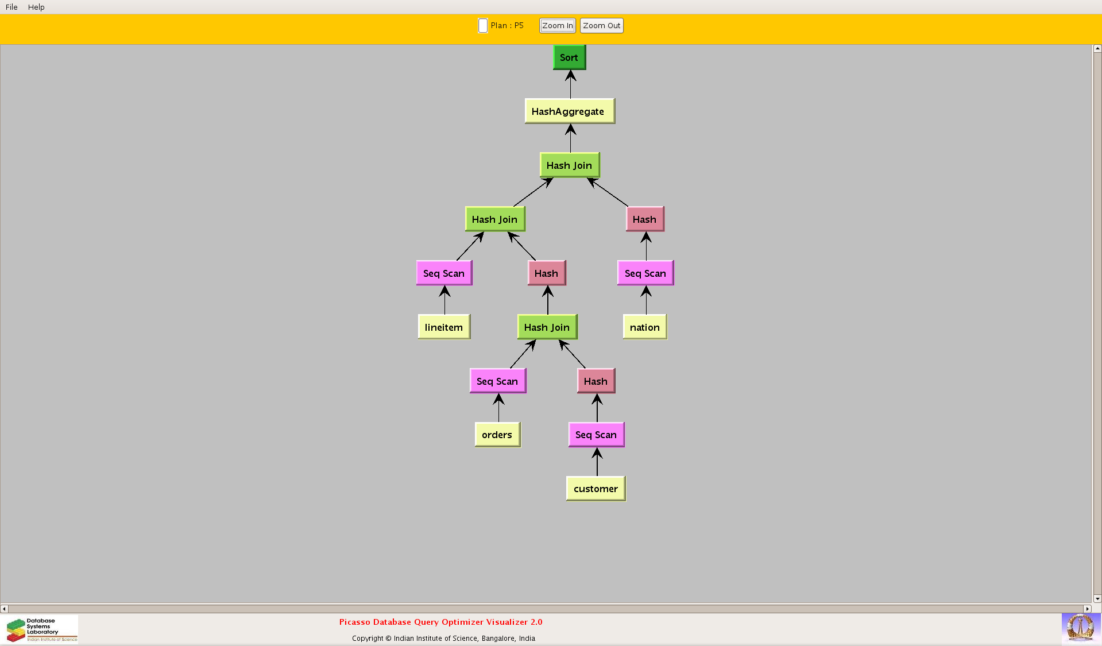
Task: Click the horizontal scrollbar left arrow
Action: 5,609
